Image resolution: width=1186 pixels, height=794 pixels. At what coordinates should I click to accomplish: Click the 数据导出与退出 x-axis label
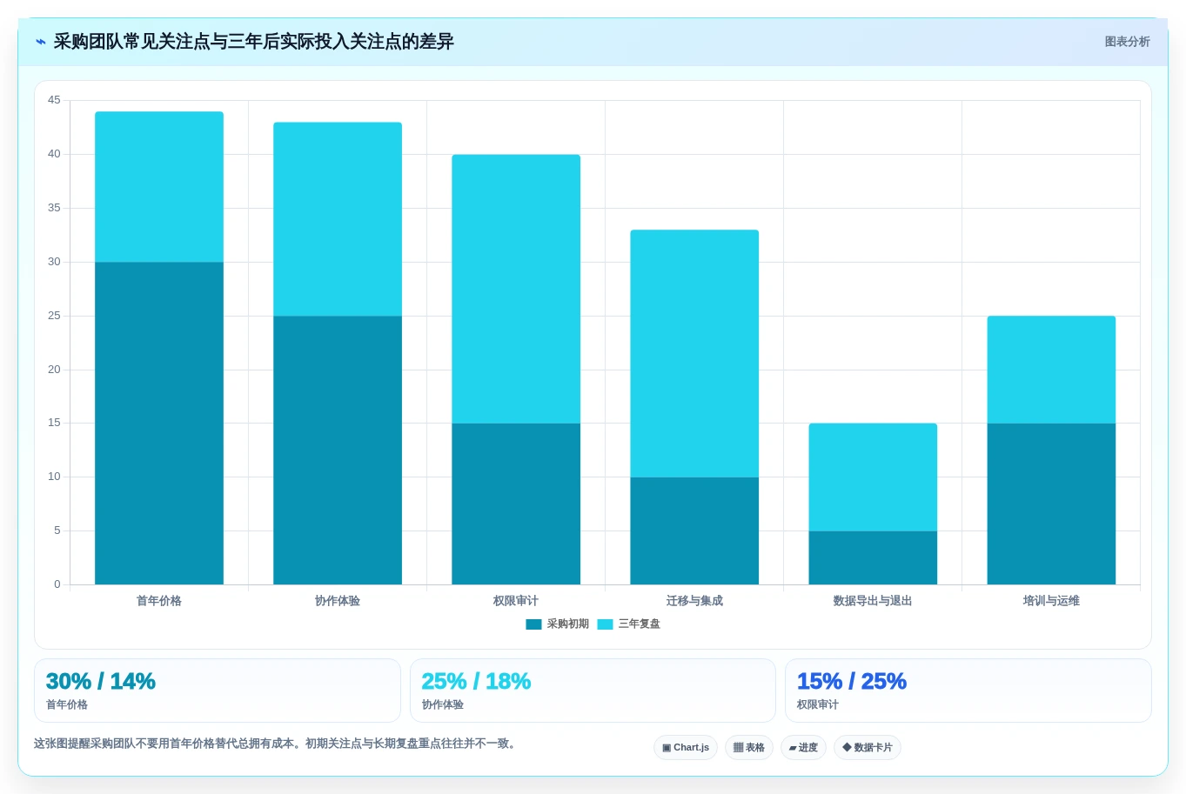(873, 601)
